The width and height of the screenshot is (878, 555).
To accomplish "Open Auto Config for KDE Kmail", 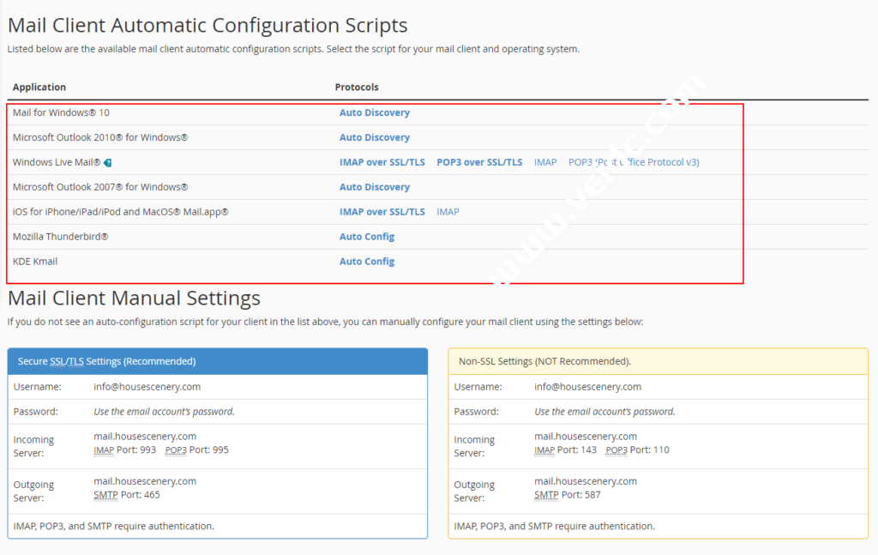I will pos(367,262).
